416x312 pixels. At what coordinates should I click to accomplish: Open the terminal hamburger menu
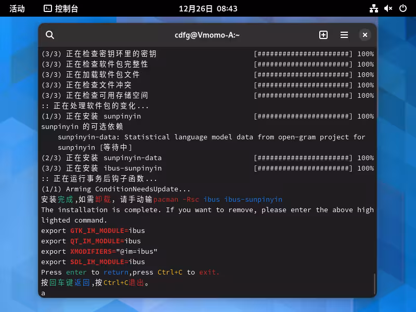coord(344,35)
